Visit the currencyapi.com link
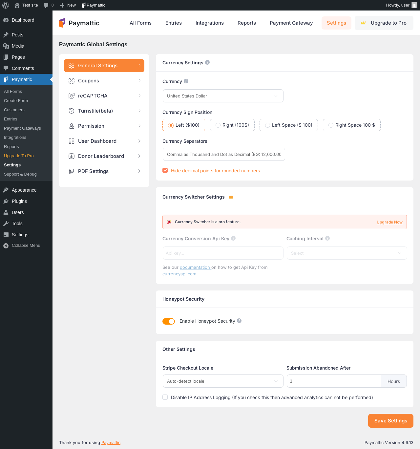The height and width of the screenshot is (449, 420). click(179, 274)
